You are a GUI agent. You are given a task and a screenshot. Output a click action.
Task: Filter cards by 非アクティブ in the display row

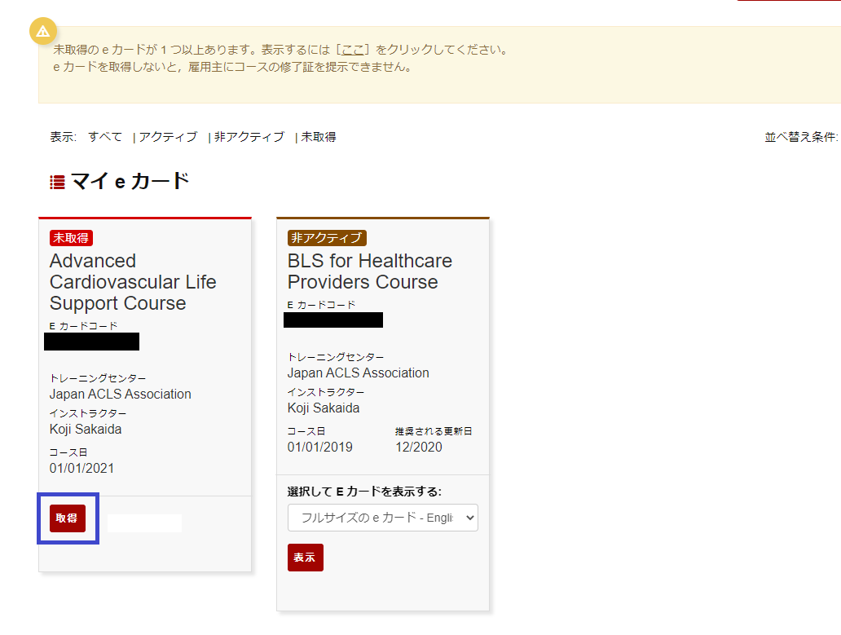click(249, 137)
